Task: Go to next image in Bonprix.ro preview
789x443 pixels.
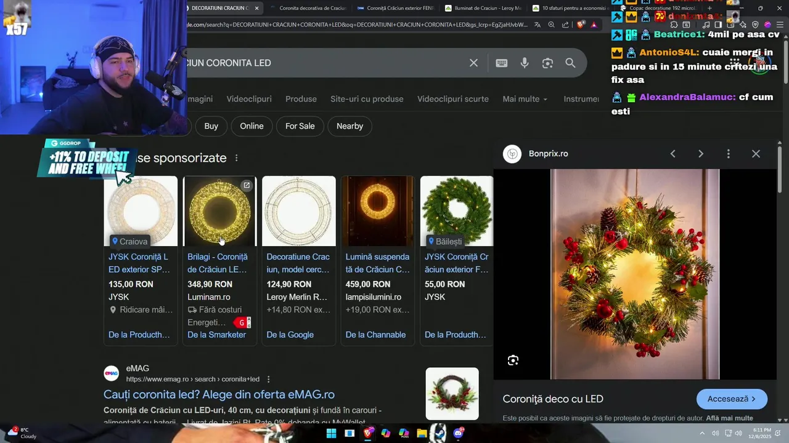Action: (700, 154)
